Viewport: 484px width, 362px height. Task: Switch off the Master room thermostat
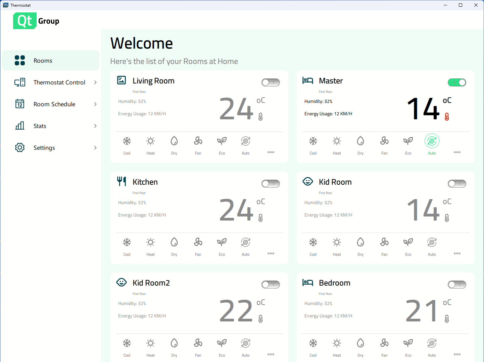pos(457,82)
